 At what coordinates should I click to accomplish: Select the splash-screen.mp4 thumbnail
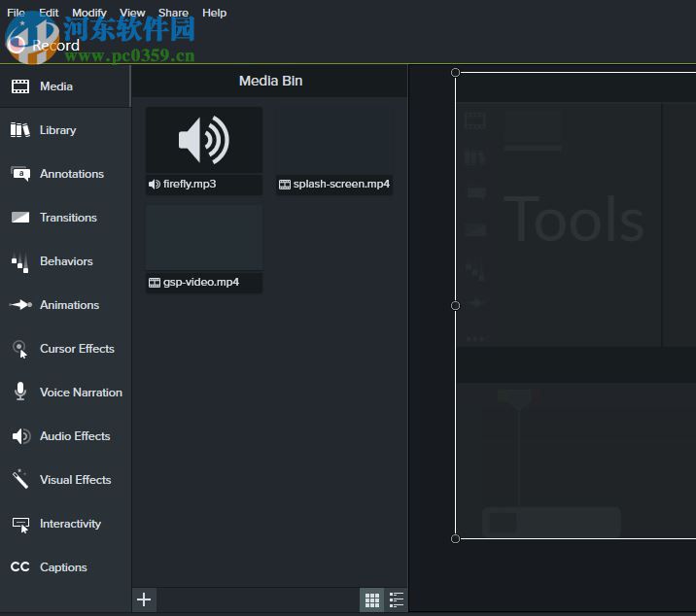pyautogui.click(x=334, y=140)
